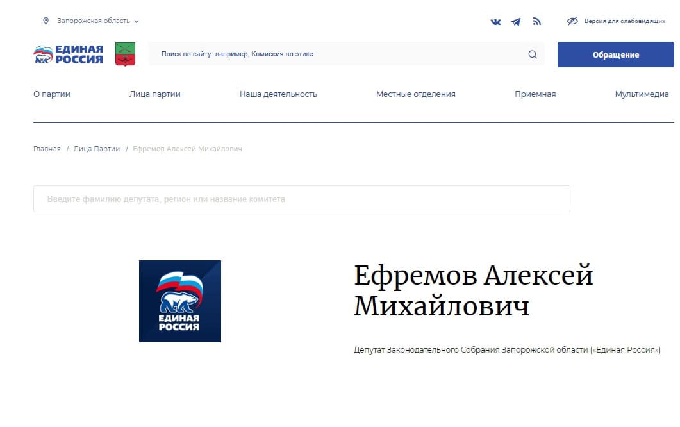Viewport: 680px width, 427px height.
Task: Click the Лица Партии breadcrumb link
Action: [x=96, y=148]
